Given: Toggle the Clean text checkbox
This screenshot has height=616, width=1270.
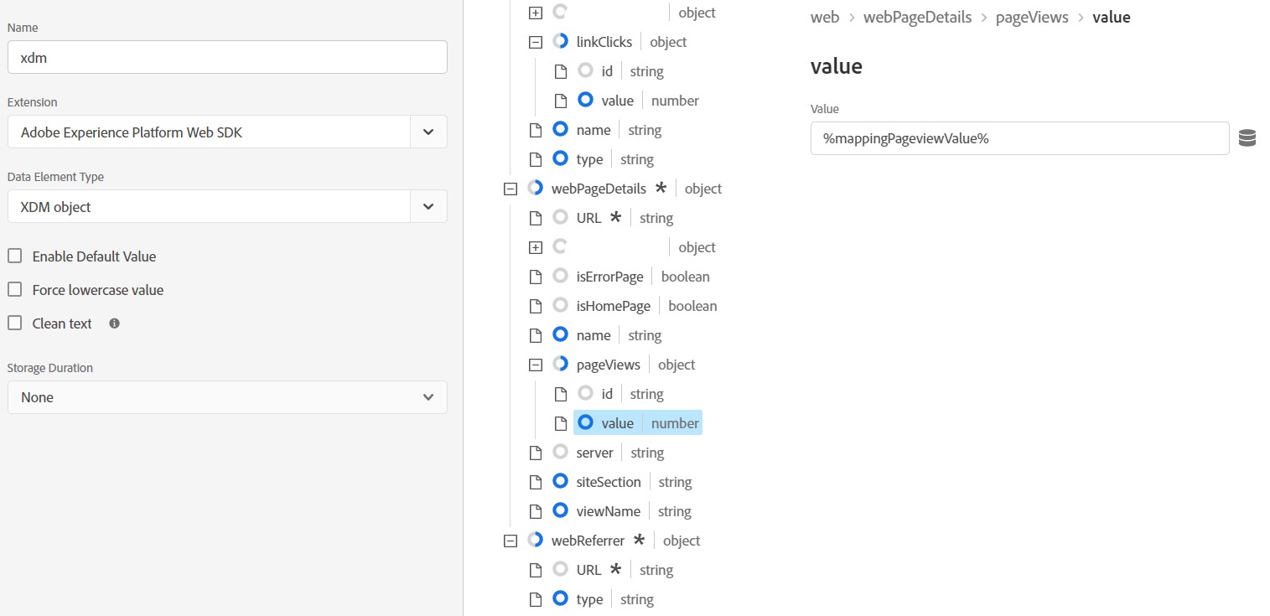Looking at the screenshot, I should coord(15,324).
